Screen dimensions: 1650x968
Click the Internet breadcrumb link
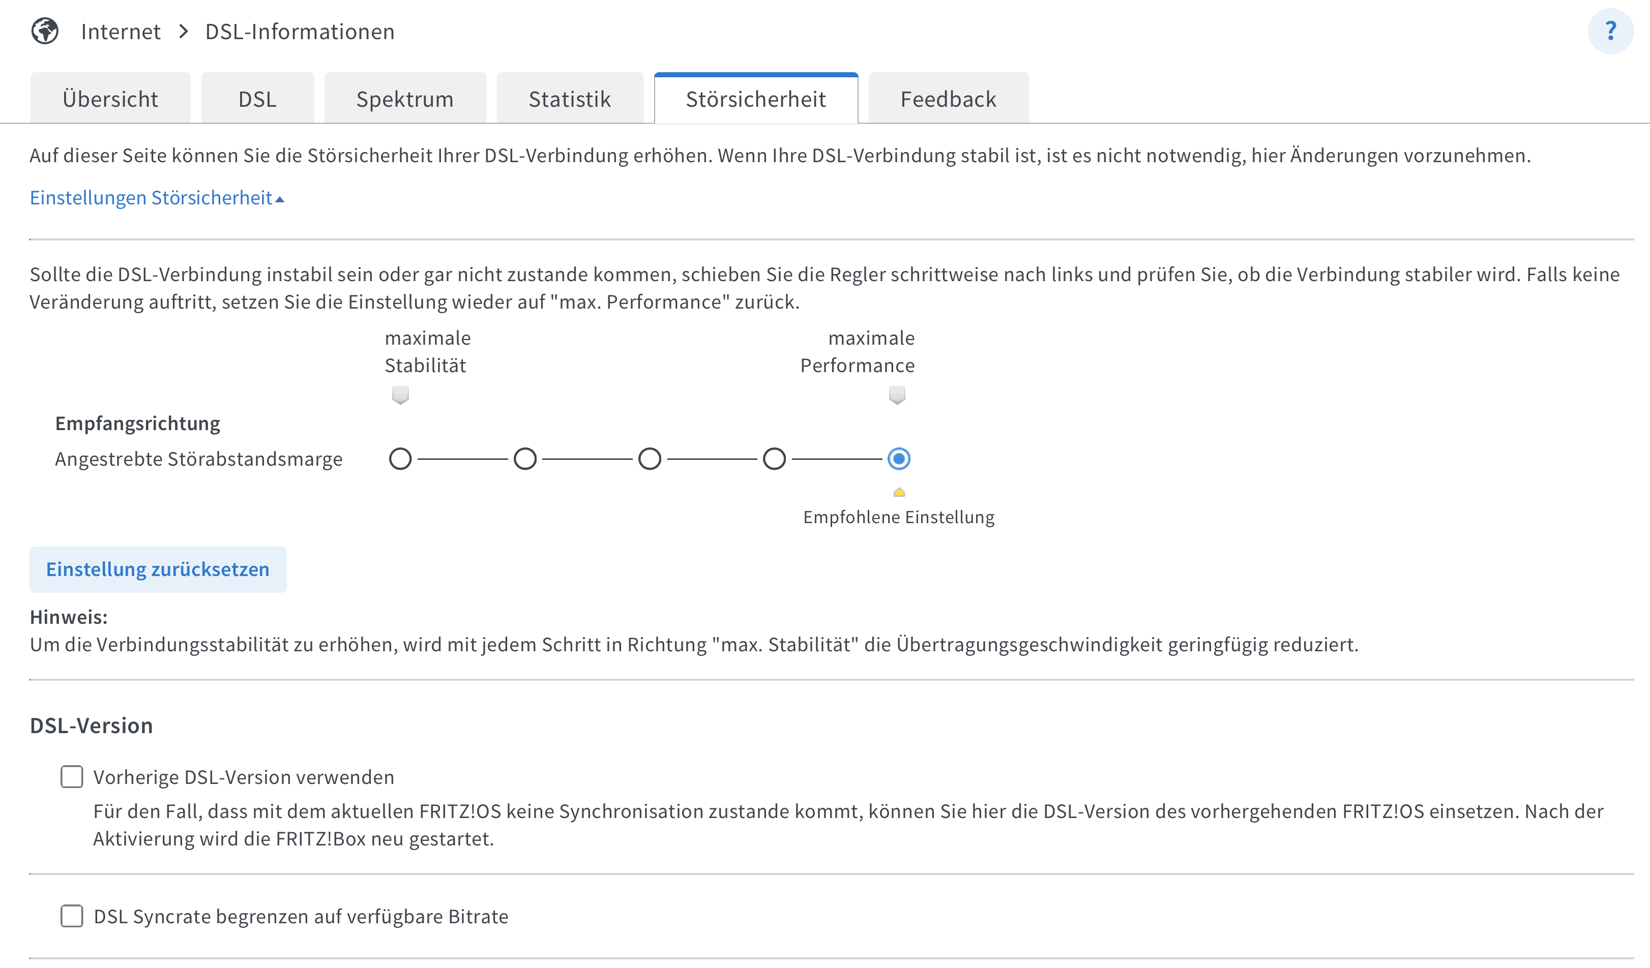[x=121, y=32]
